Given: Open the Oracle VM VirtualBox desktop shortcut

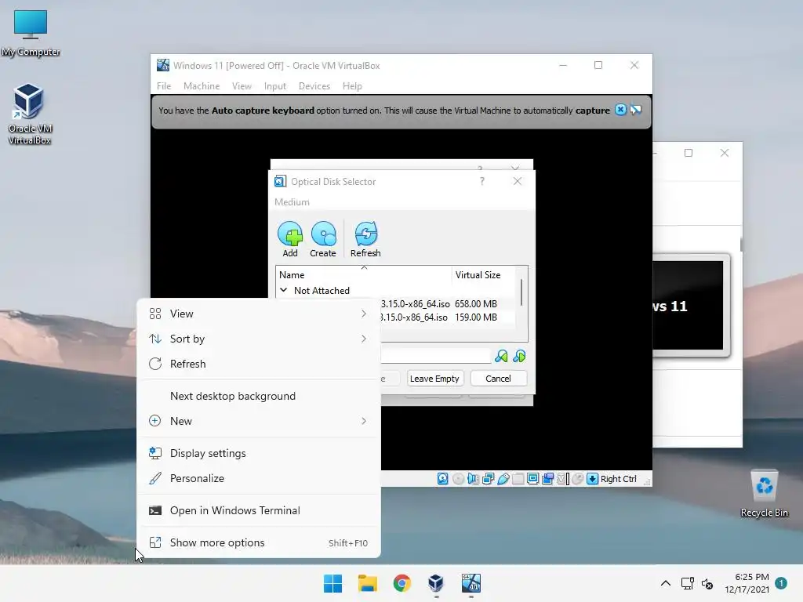Looking at the screenshot, I should click(30, 114).
